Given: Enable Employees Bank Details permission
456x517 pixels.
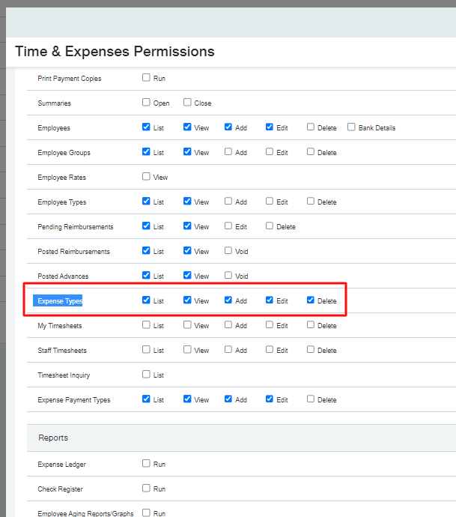Looking at the screenshot, I should 351,127.
